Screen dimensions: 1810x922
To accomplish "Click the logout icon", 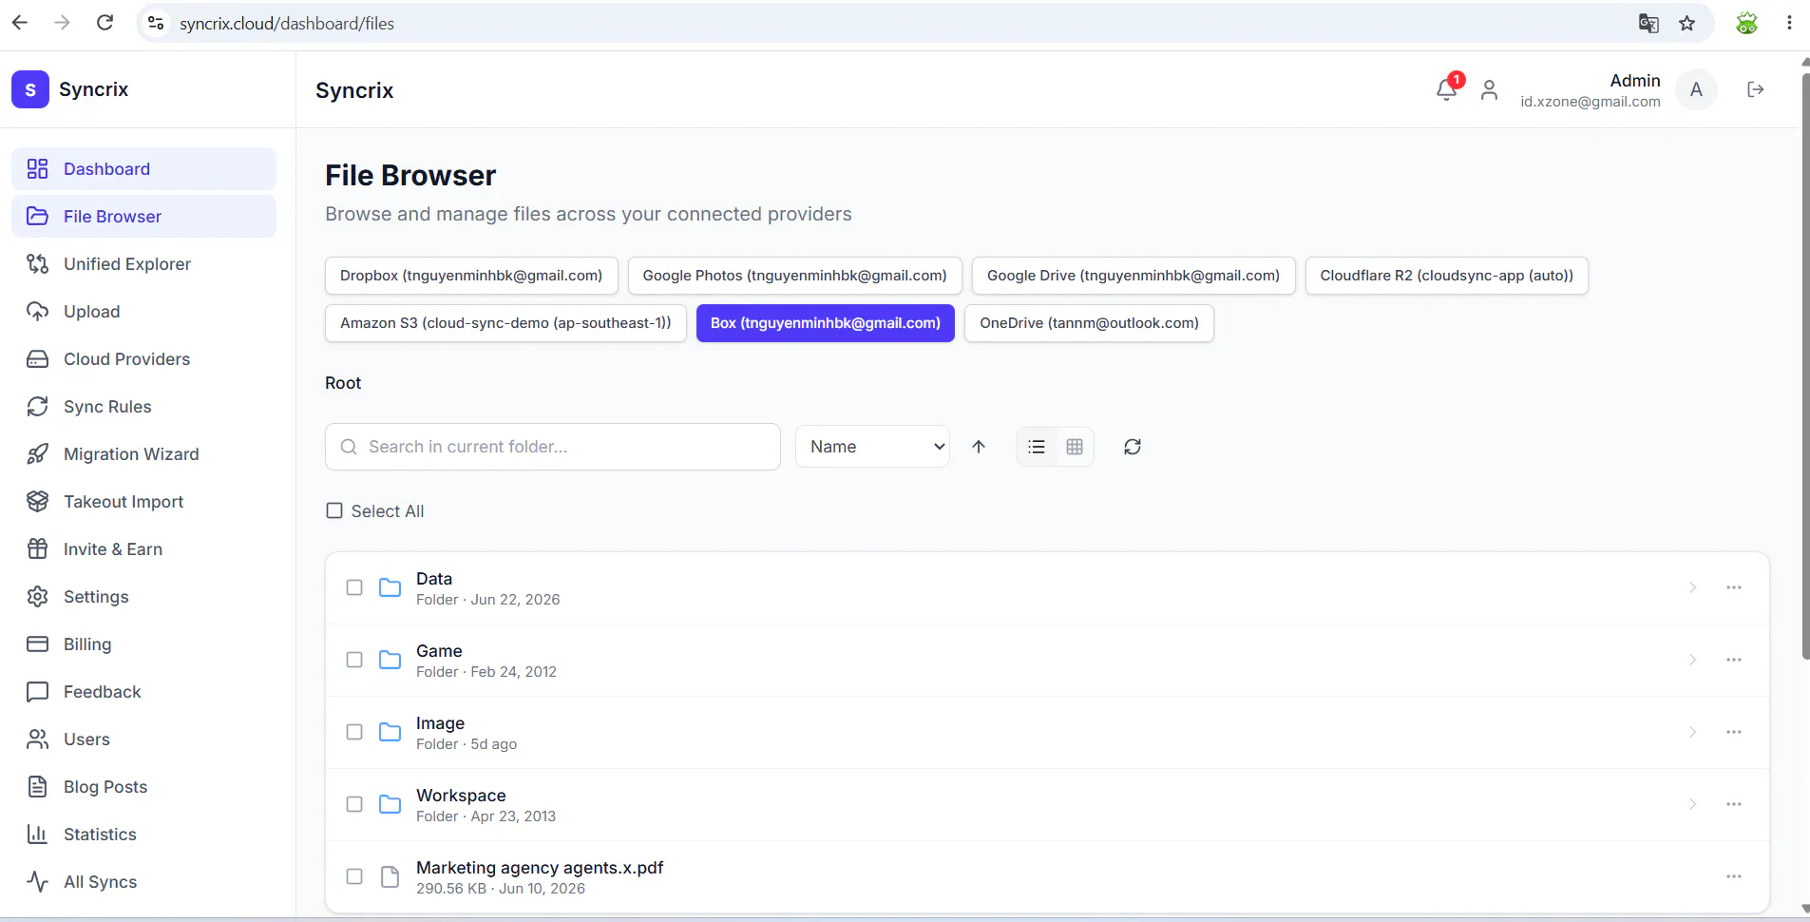I will 1755,89.
